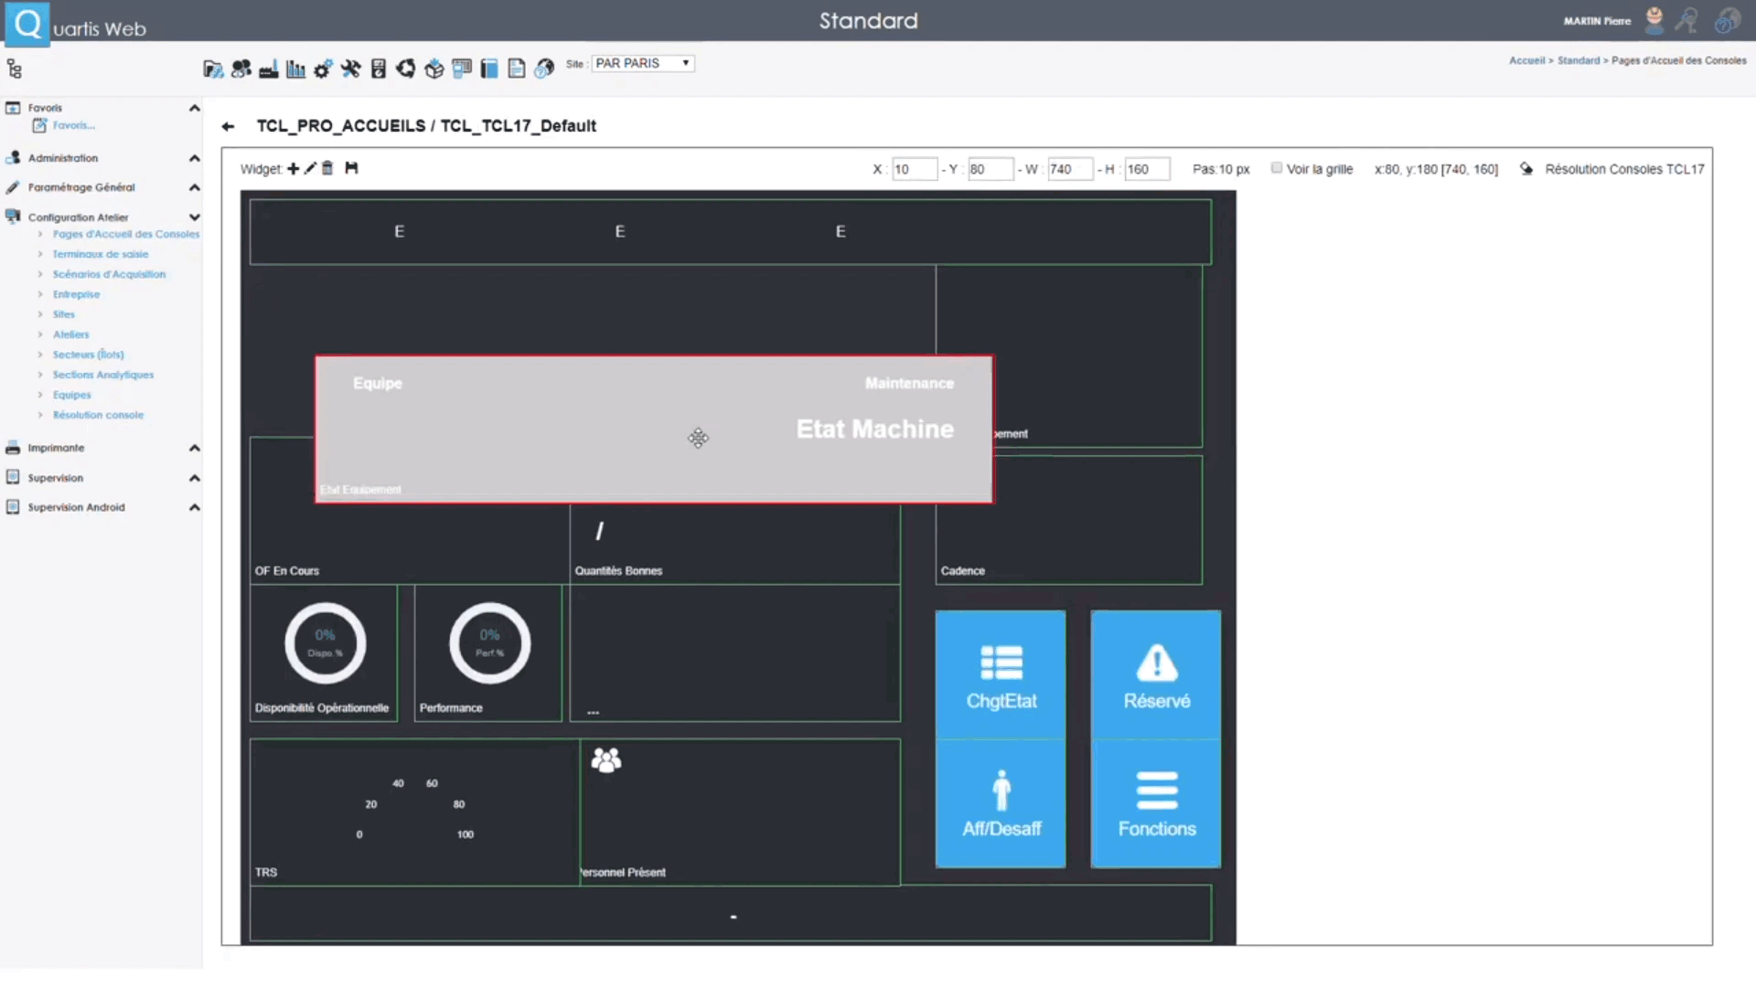Open the factory/site configuration icon
Screen dimensions: 1756x987
[268, 68]
